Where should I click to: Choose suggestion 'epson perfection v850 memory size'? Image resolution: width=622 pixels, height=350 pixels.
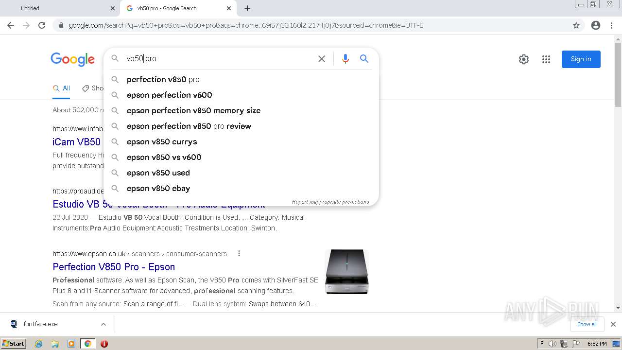tap(241, 110)
